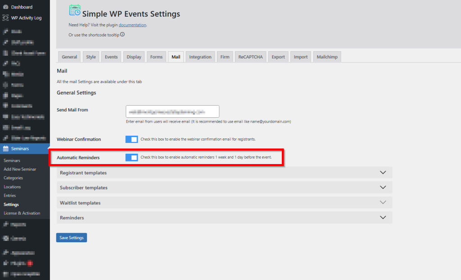Viewport: 461px width, 280px height.
Task: Click the Save Settings button
Action: (x=72, y=238)
